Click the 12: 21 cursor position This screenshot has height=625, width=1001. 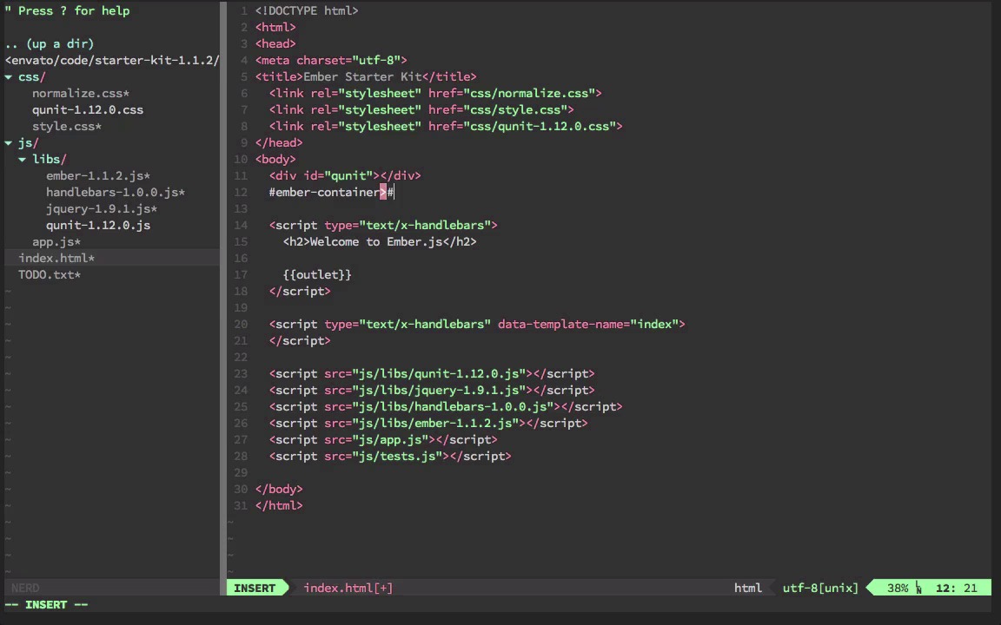coord(957,588)
